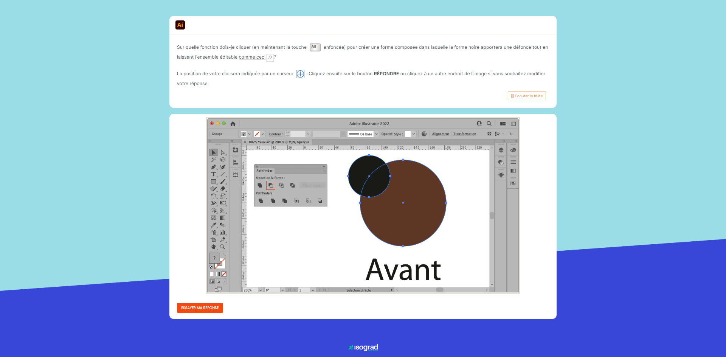Click the 'Ecouter le texte' link

pyautogui.click(x=527, y=96)
